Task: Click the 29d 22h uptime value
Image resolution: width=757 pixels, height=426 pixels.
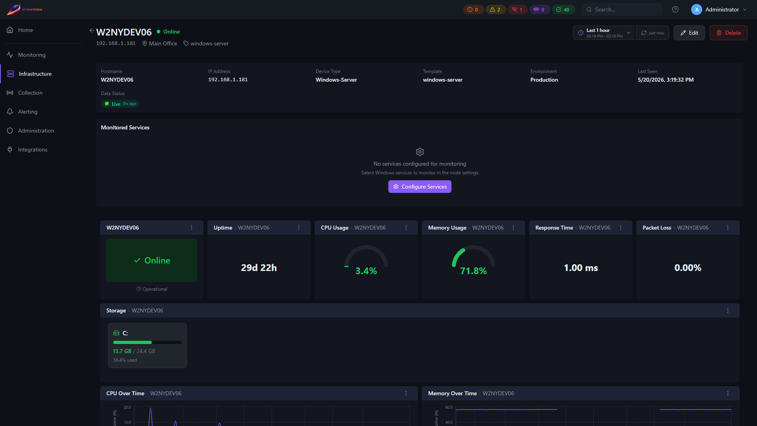Action: click(x=259, y=268)
